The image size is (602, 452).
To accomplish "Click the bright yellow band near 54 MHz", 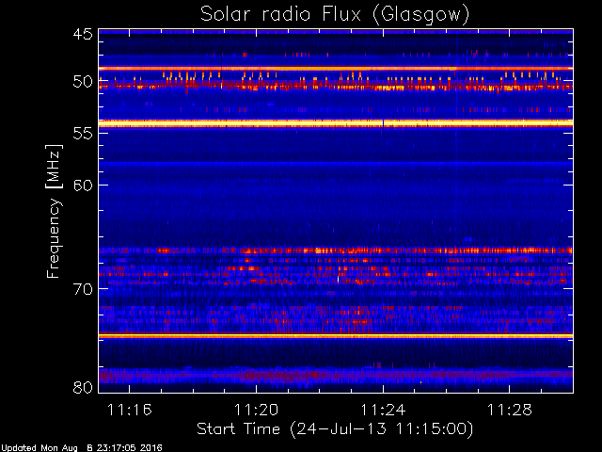I will click(336, 123).
